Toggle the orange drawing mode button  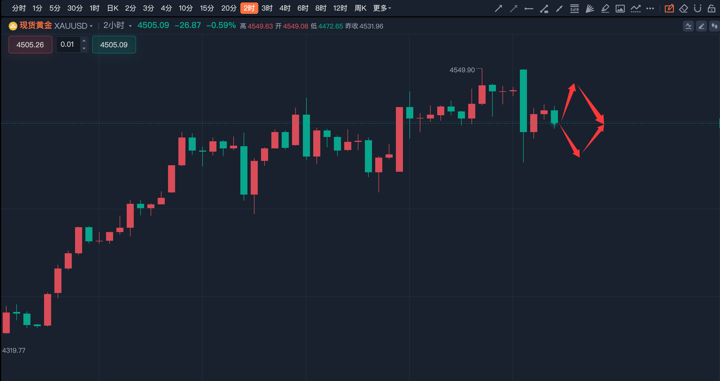669,8
